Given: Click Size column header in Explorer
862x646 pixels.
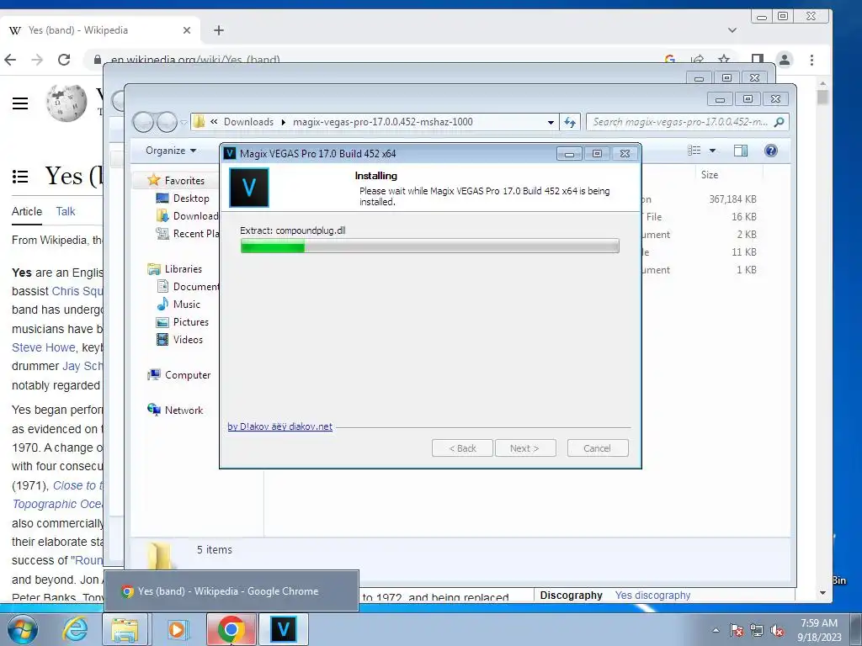Looking at the screenshot, I should point(710,175).
